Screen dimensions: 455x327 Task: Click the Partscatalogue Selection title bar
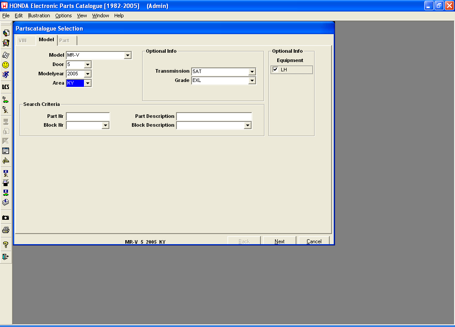pyautogui.click(x=174, y=28)
